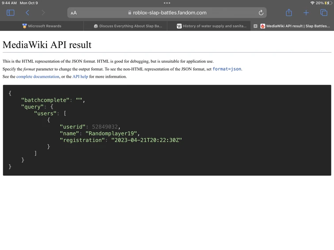The width and height of the screenshot is (334, 250).
Task: Open the Safari sidebar panel
Action: [x=11, y=13]
